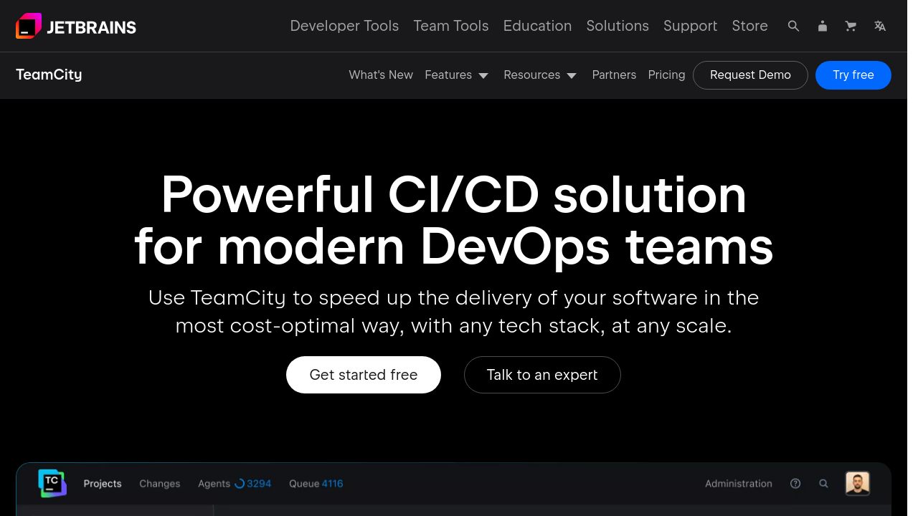The width and height of the screenshot is (918, 516).
Task: Click the Talk to an expert button
Action: coord(542,375)
